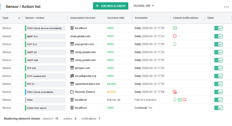Click the email notification icon on PING Check device availability row
Screen dimensions: 232x126
(175, 28)
